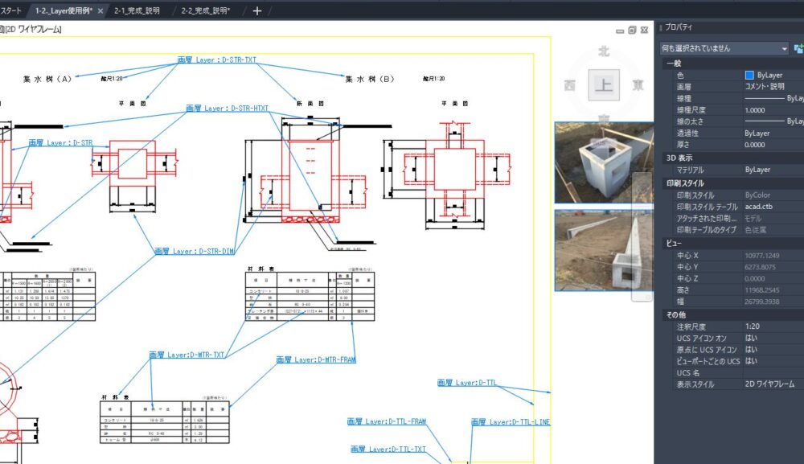
Task: Change the 注釈尺度 value 1:20
Action: [753, 326]
